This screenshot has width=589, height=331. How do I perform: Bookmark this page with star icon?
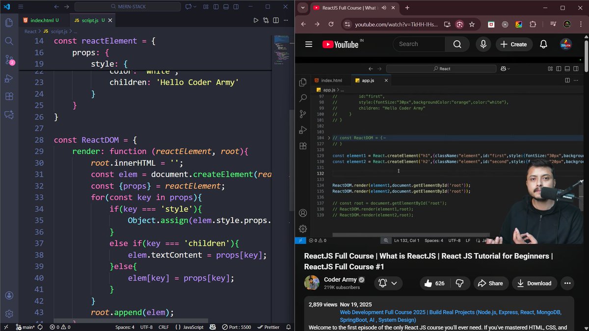(x=472, y=24)
